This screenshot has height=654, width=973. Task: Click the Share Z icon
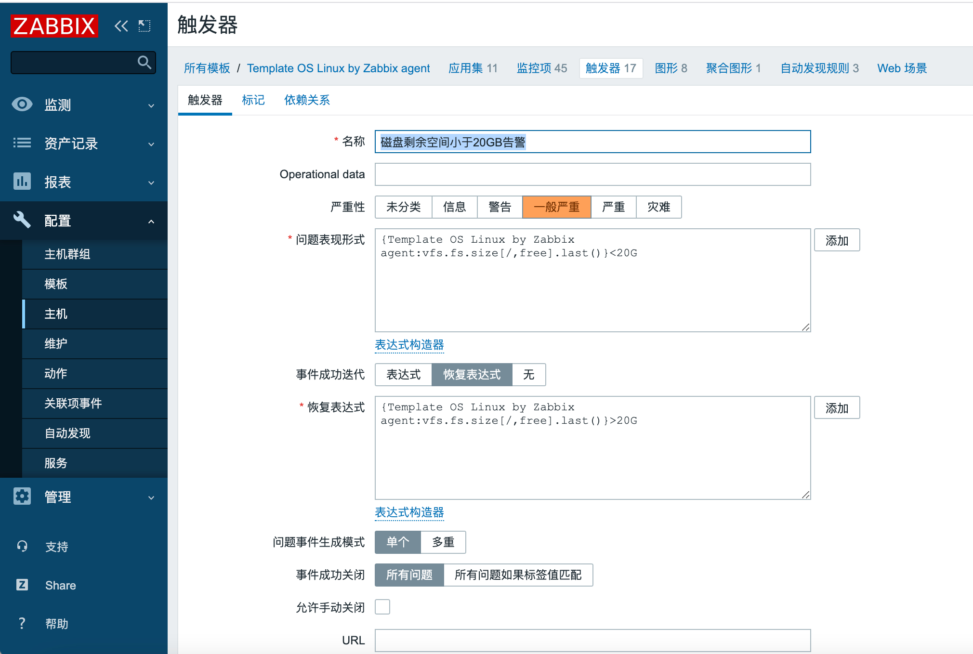pos(22,585)
